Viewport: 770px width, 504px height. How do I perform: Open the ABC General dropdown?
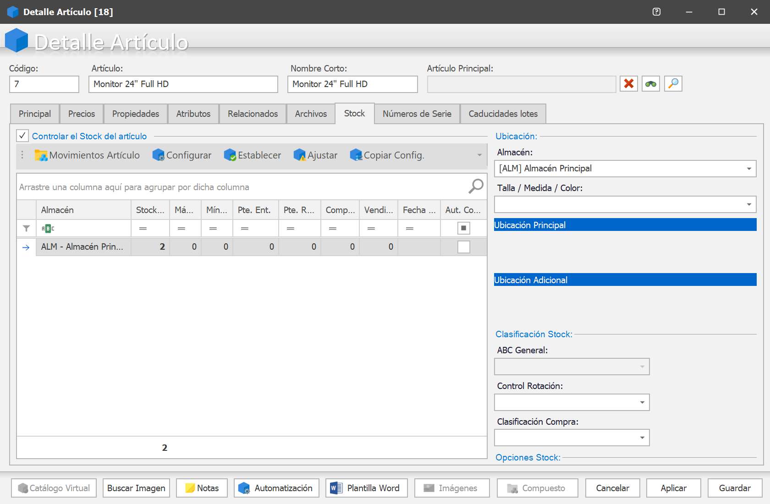(x=642, y=367)
